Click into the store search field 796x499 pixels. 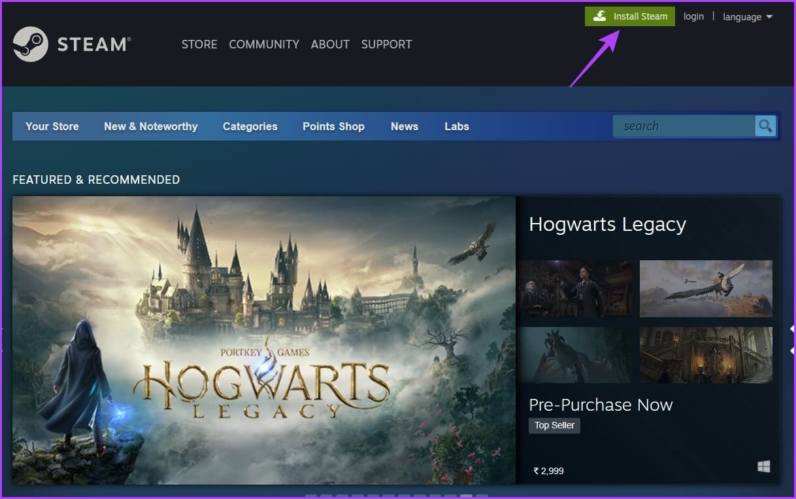click(x=684, y=126)
